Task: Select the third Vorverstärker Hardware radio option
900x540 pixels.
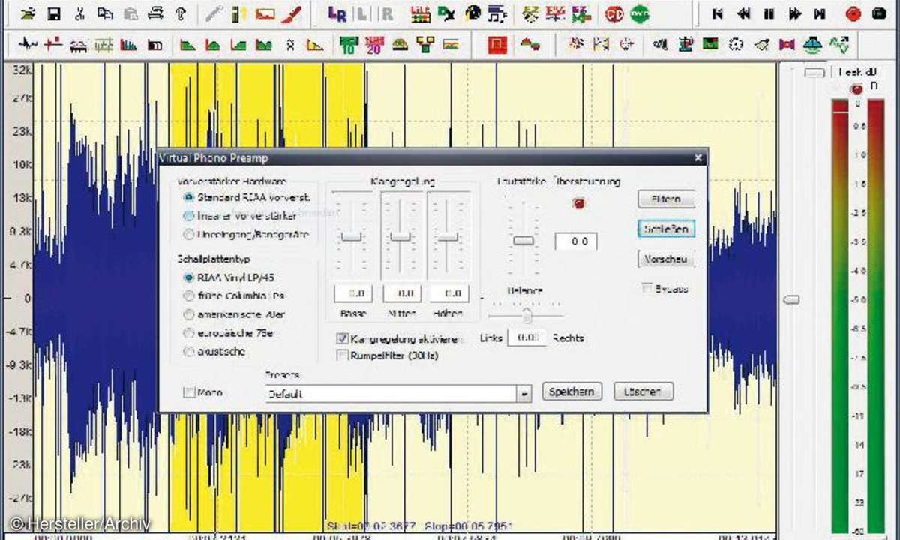Action: click(189, 234)
